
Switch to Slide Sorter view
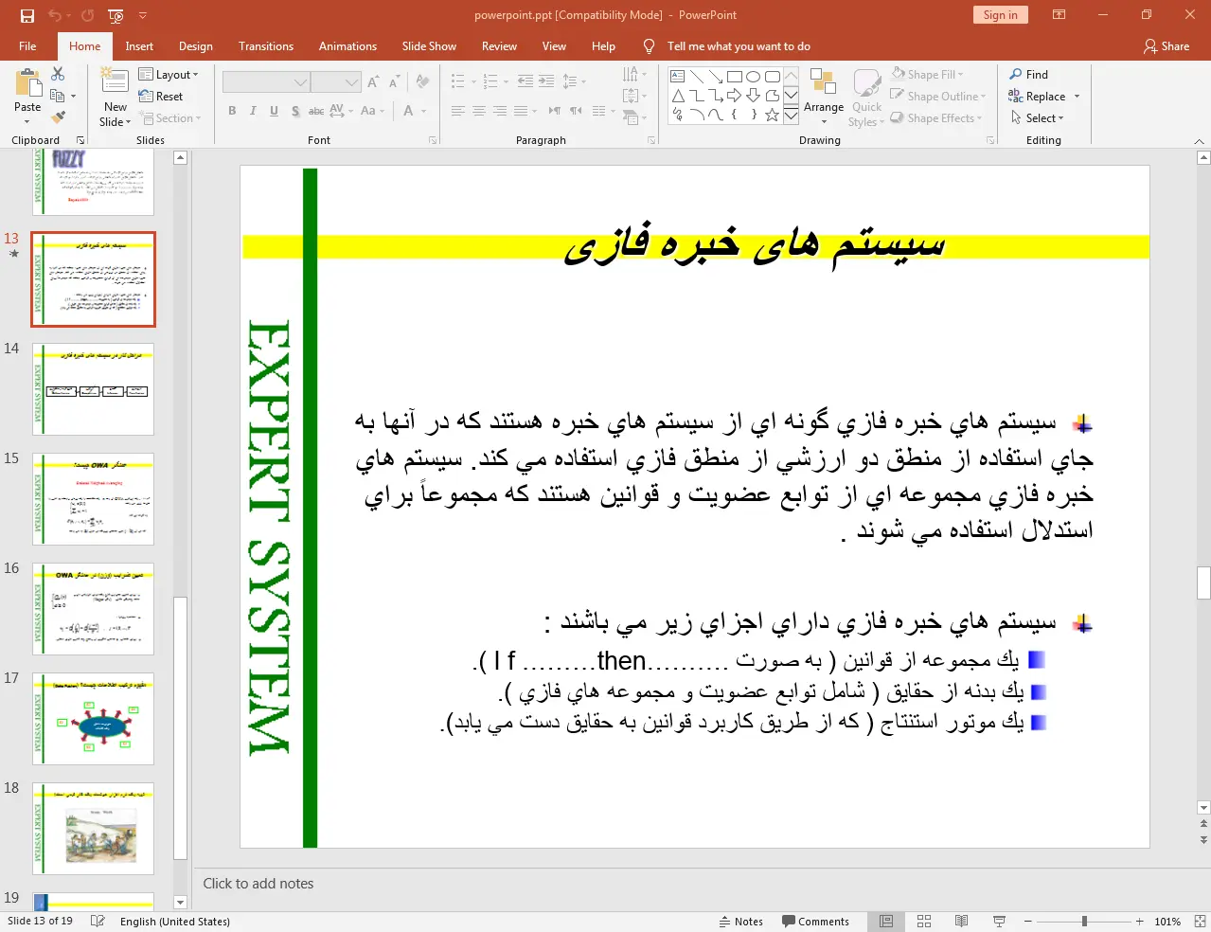[x=924, y=922]
